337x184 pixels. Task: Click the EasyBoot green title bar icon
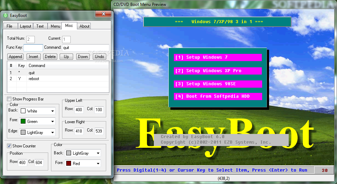coord(6,16)
